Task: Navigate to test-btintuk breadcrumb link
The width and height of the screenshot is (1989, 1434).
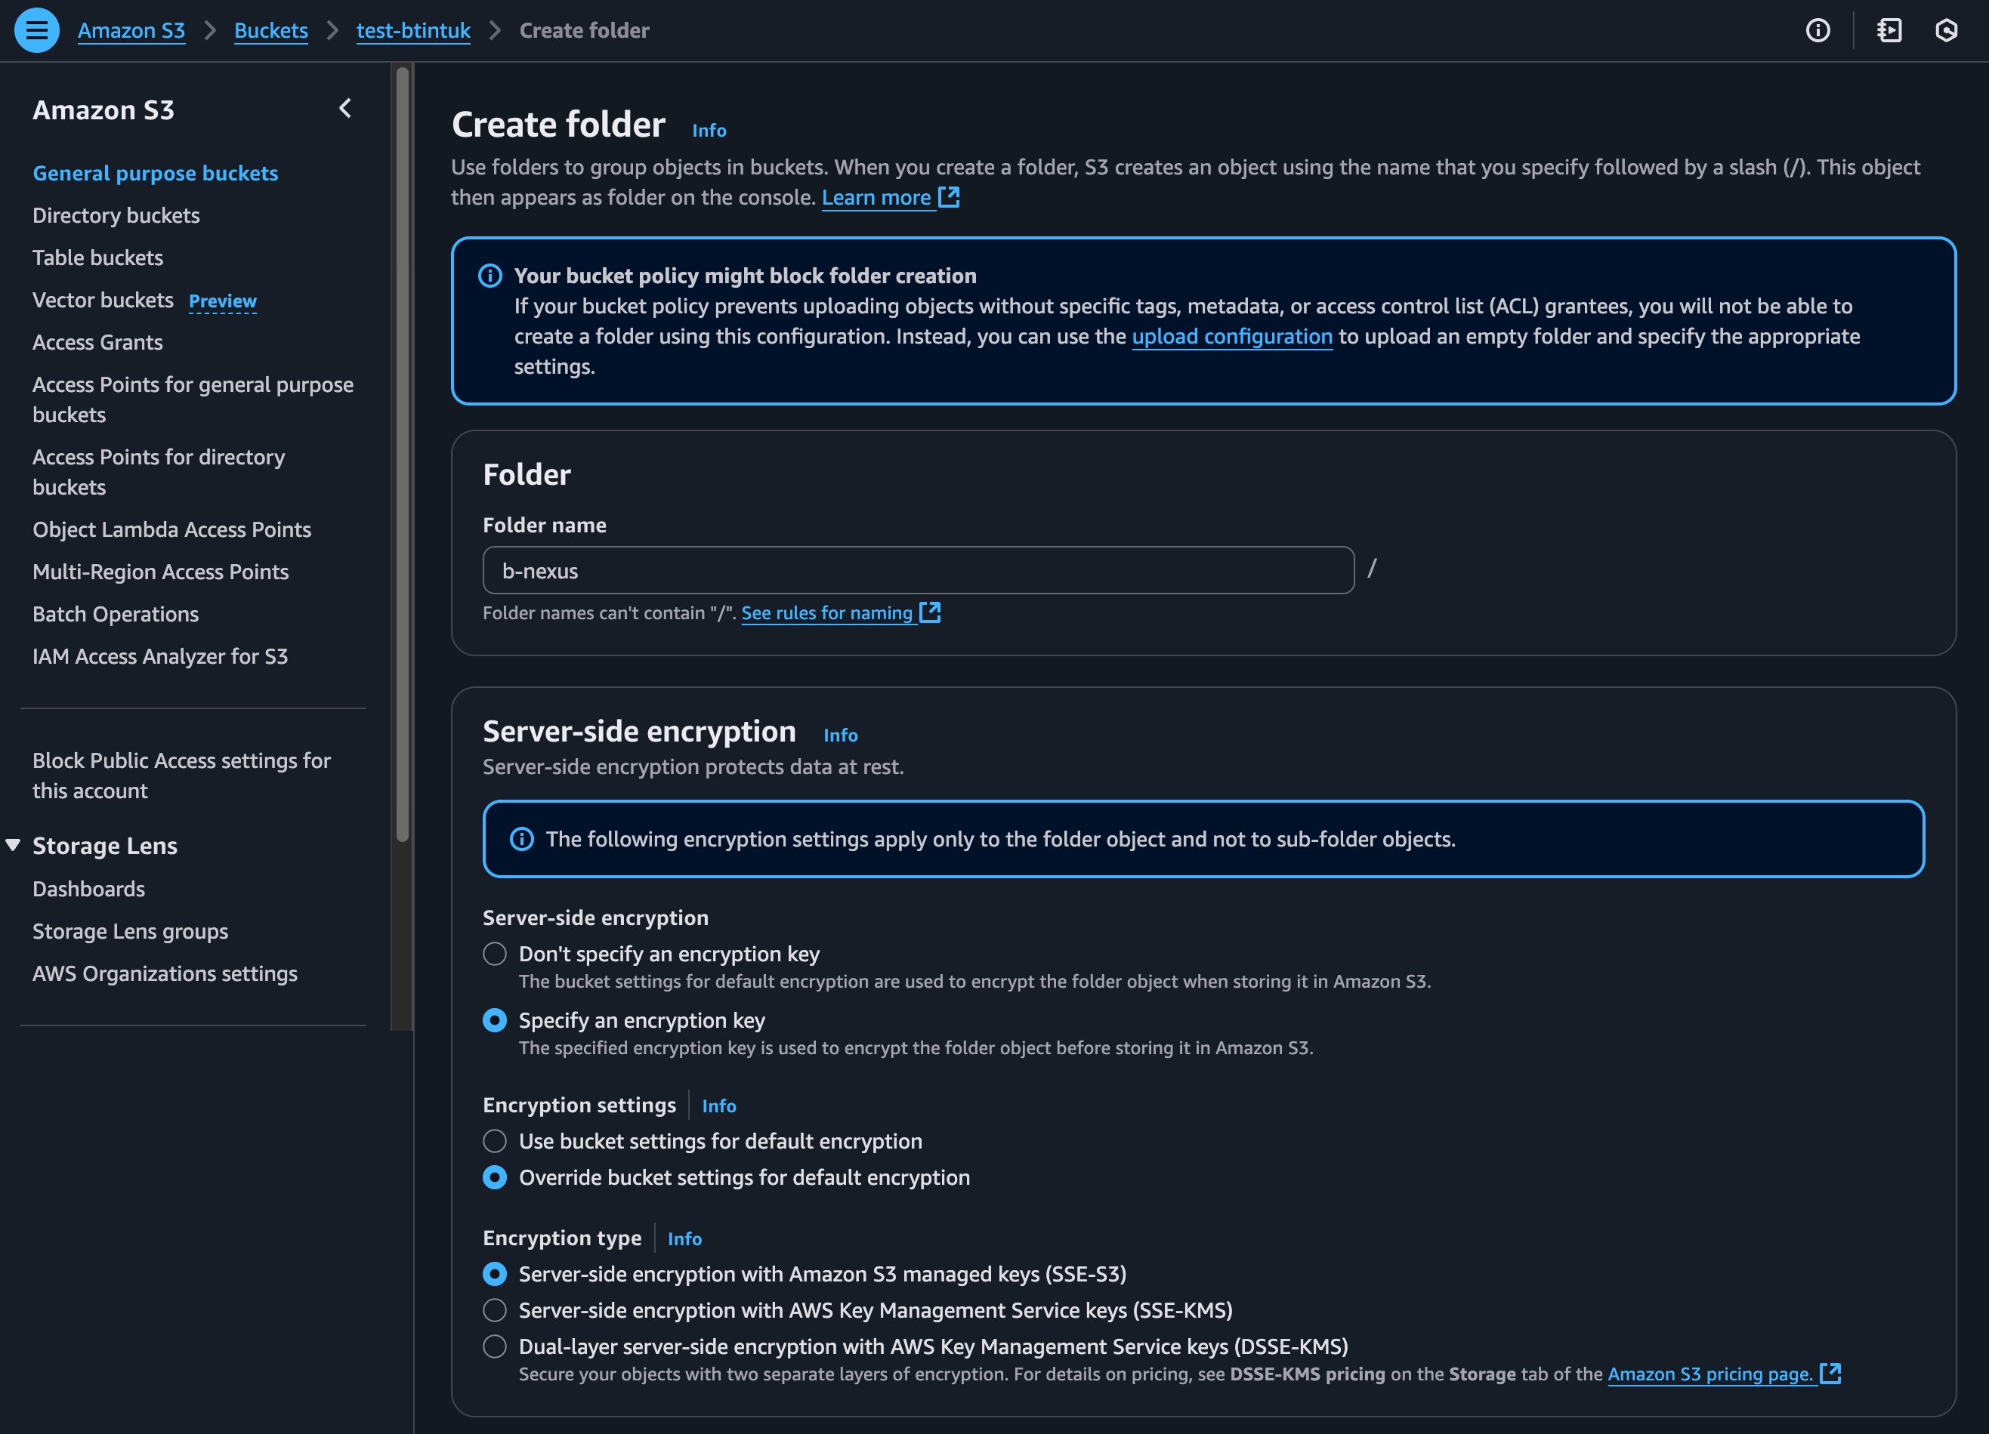Action: (413, 31)
